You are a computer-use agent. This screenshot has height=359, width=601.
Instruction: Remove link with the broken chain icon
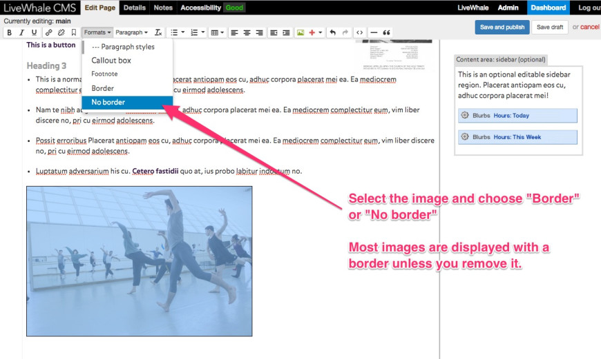tap(61, 32)
